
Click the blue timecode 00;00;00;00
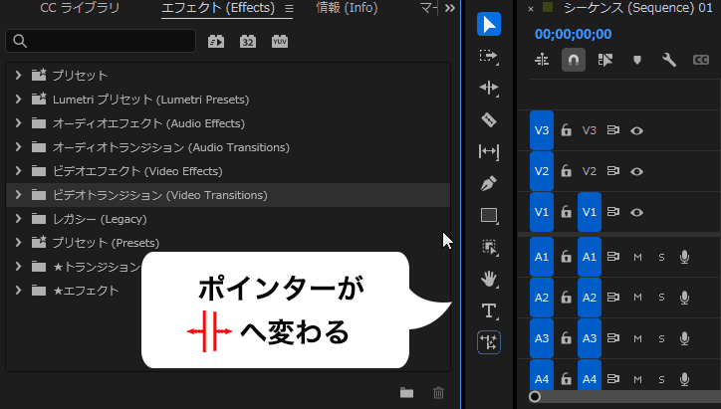pos(573,34)
